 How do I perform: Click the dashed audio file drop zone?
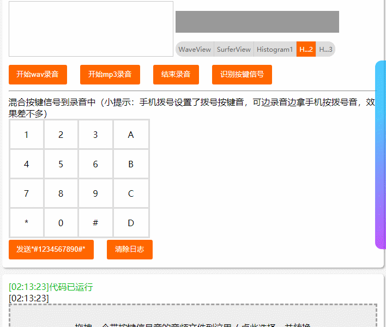click(193, 316)
